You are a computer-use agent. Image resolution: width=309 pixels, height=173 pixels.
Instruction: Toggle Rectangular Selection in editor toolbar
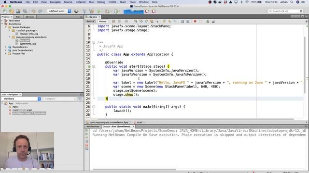click(x=157, y=21)
